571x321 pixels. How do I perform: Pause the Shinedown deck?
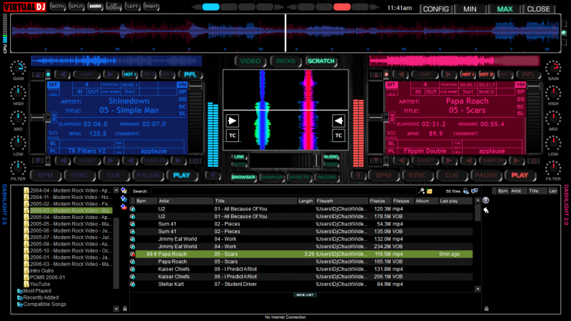click(148, 175)
